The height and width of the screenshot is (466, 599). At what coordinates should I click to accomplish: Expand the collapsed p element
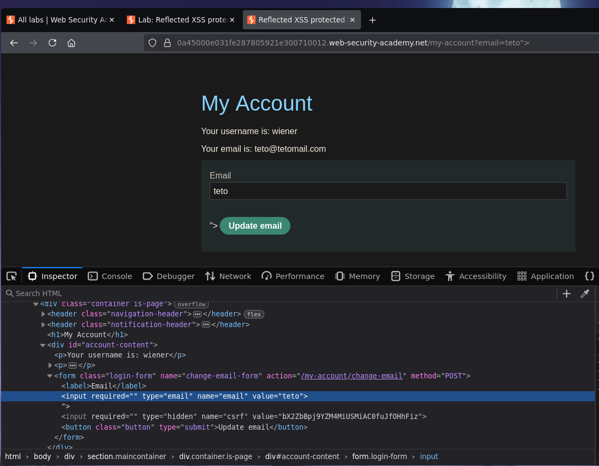[x=50, y=365]
